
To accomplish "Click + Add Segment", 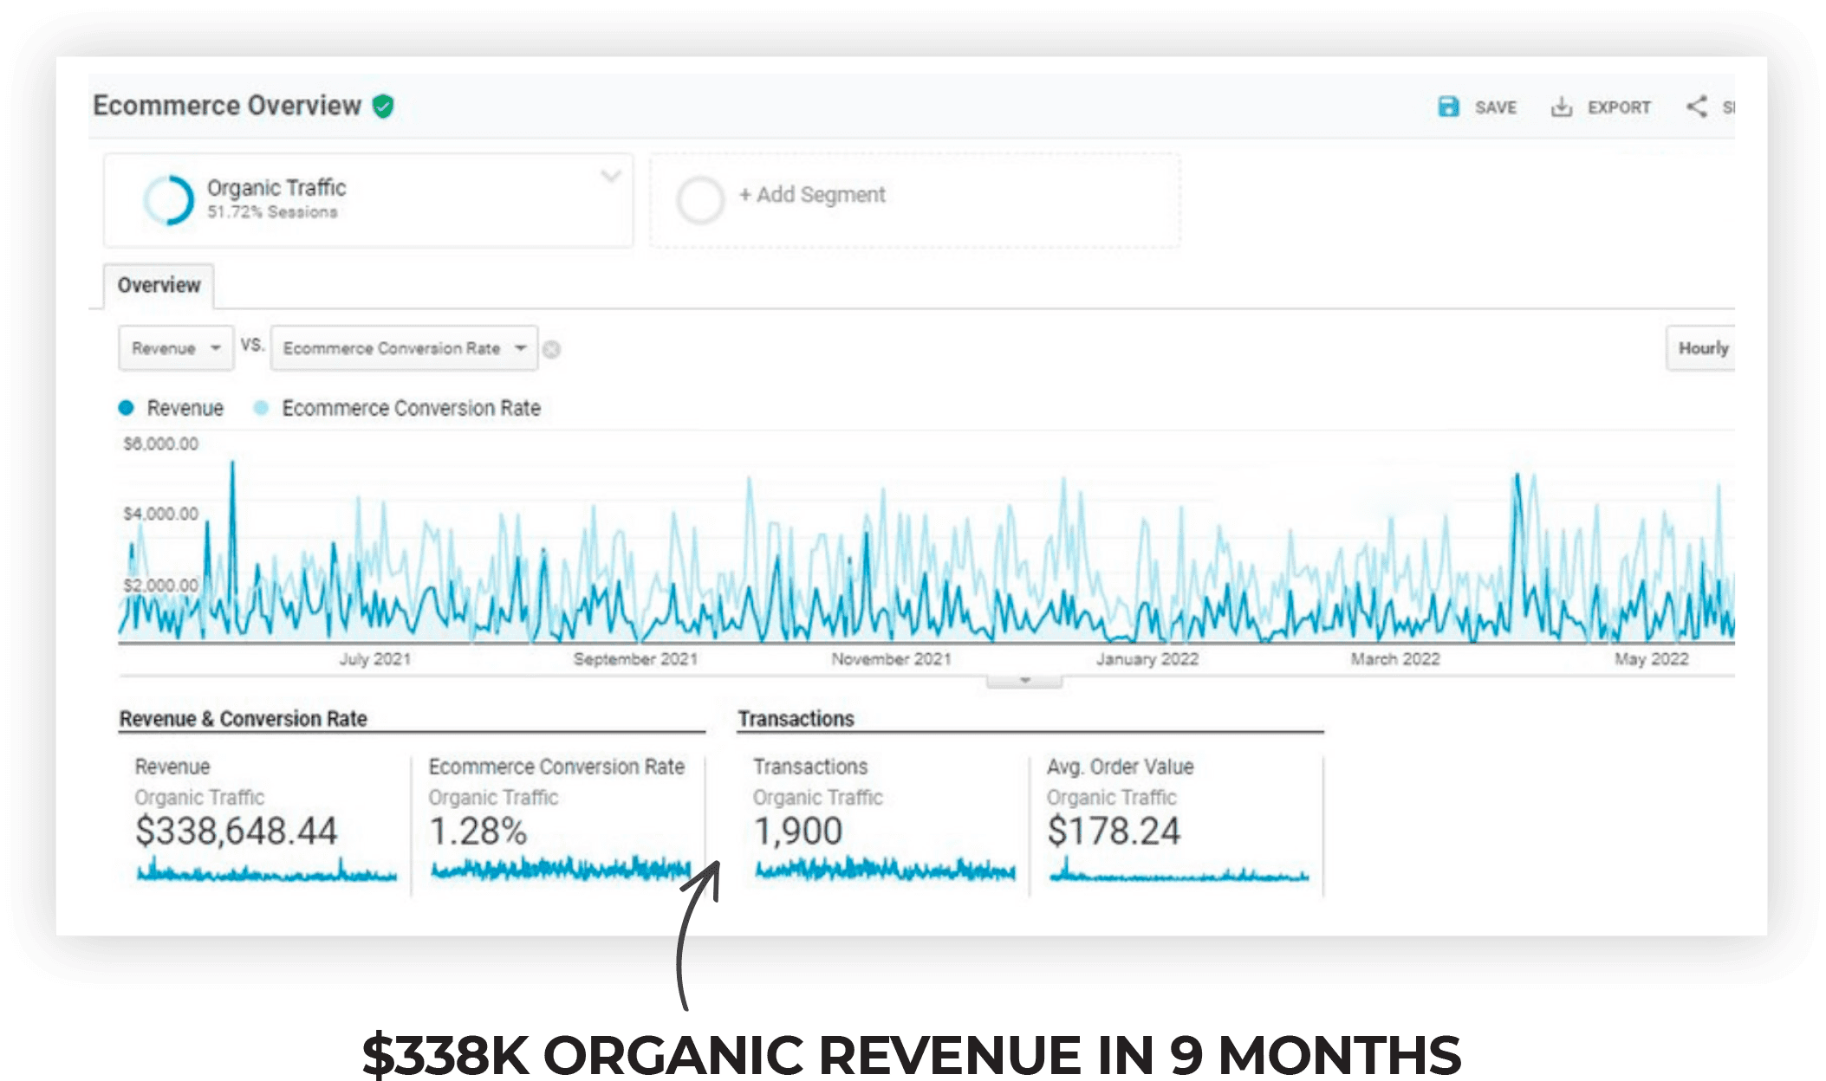I will pyautogui.click(x=812, y=195).
